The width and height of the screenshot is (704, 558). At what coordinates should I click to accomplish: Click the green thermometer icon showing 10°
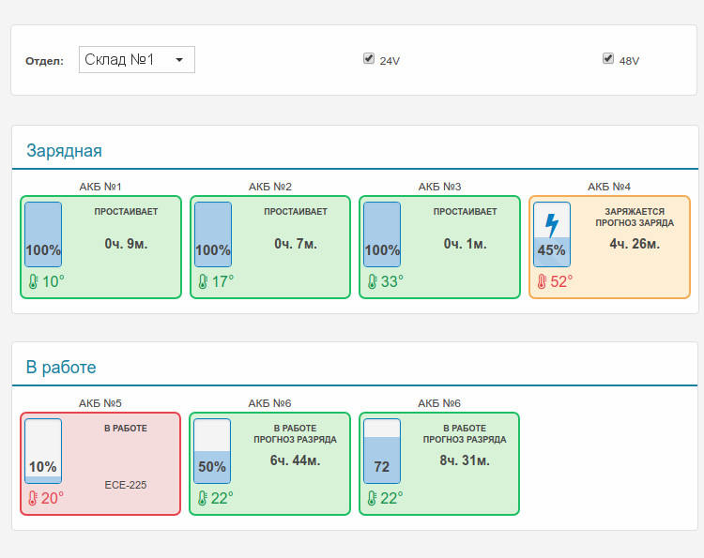coord(33,281)
